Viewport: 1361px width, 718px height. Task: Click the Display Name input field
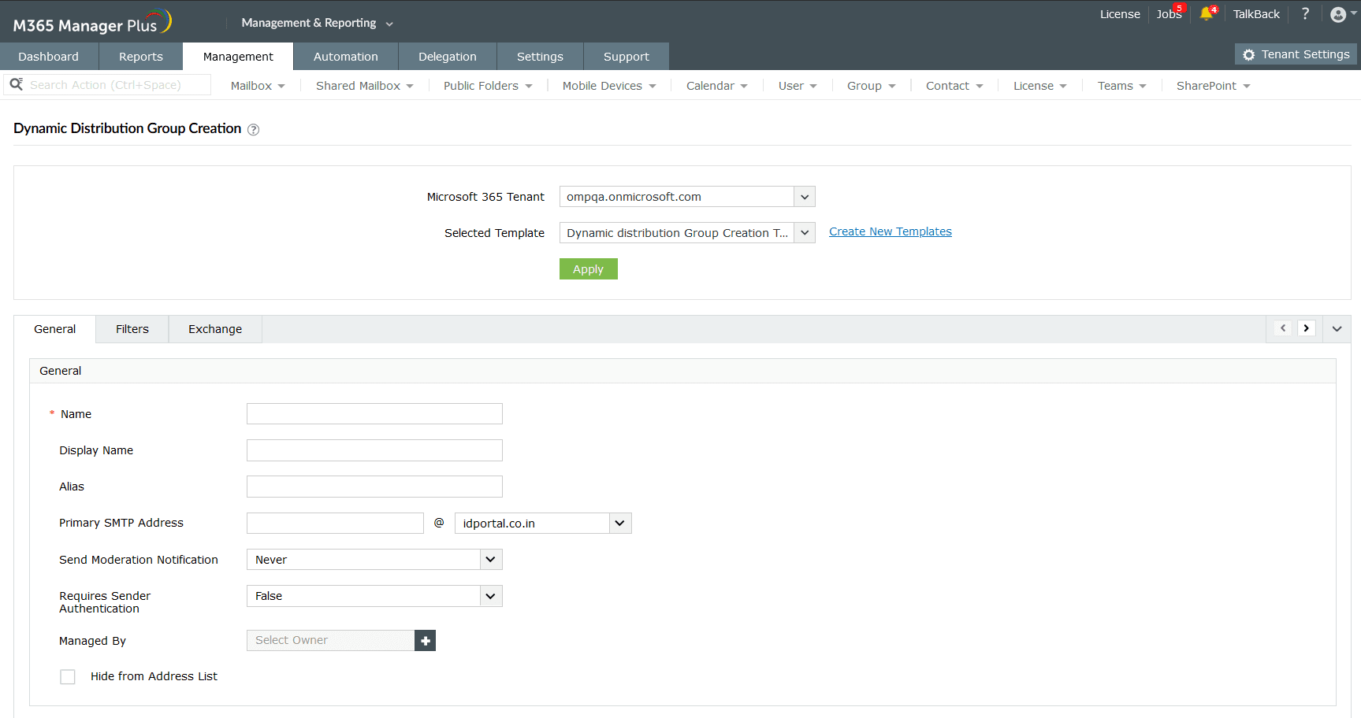374,450
